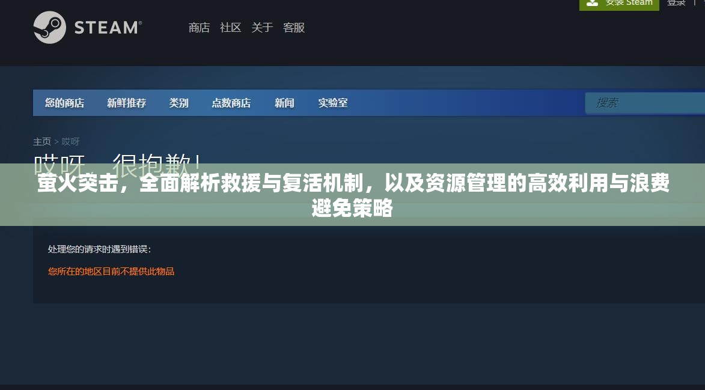
Task: Open the 实验室 Steam Labs section
Action: pyautogui.click(x=333, y=103)
